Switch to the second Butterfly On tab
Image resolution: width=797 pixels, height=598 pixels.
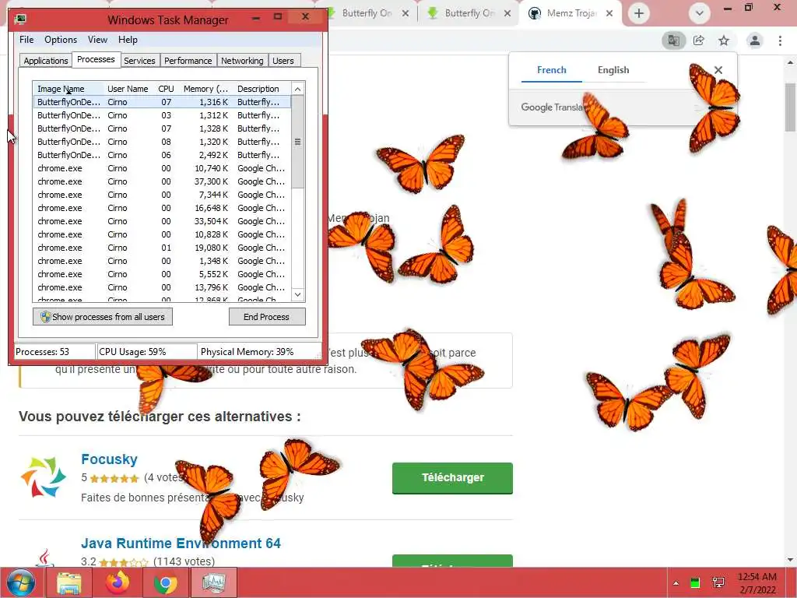click(x=469, y=13)
